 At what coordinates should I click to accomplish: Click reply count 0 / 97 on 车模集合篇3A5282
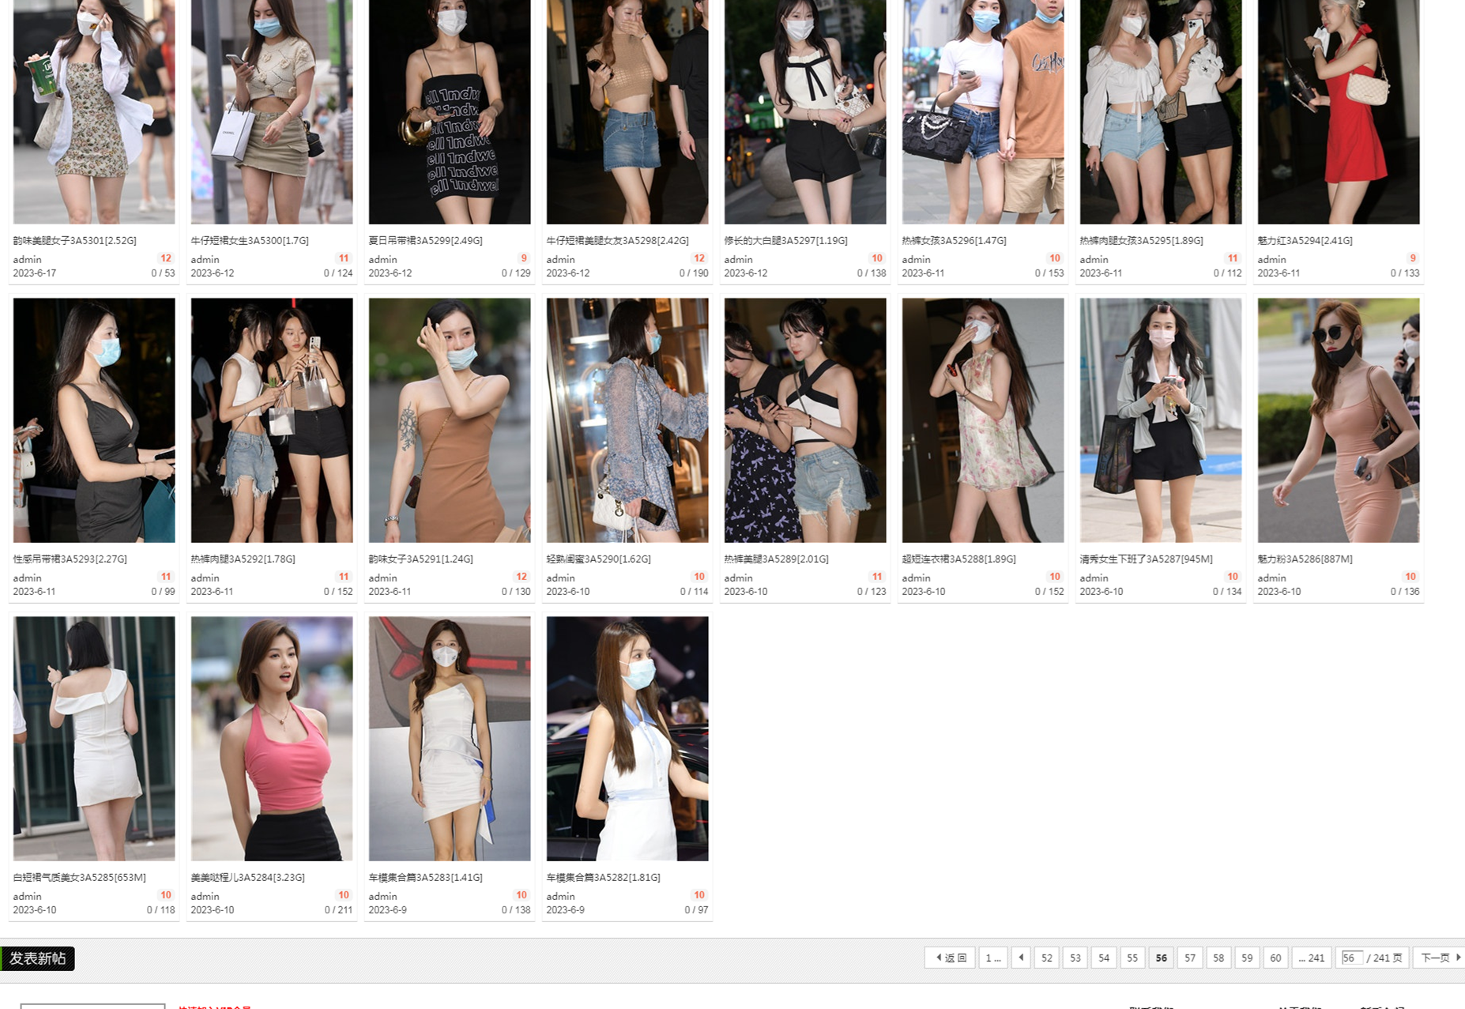tap(696, 909)
